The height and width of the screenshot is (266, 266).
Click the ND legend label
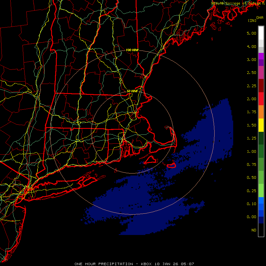pyautogui.click(x=254, y=230)
